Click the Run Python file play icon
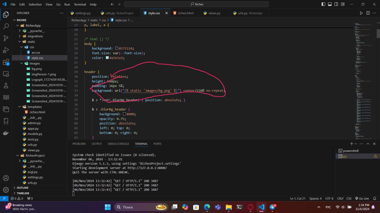Viewport: 380px width, 213px height. (361, 13)
